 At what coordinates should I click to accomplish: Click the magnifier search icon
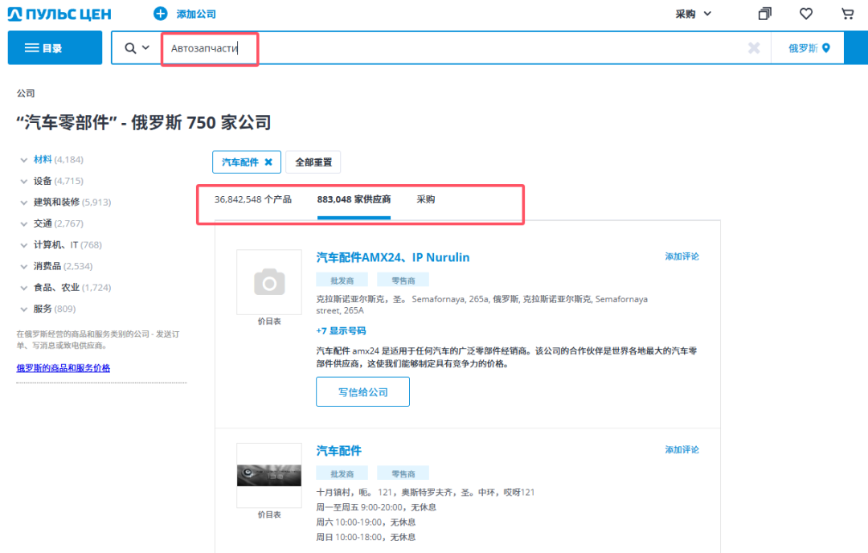(132, 47)
